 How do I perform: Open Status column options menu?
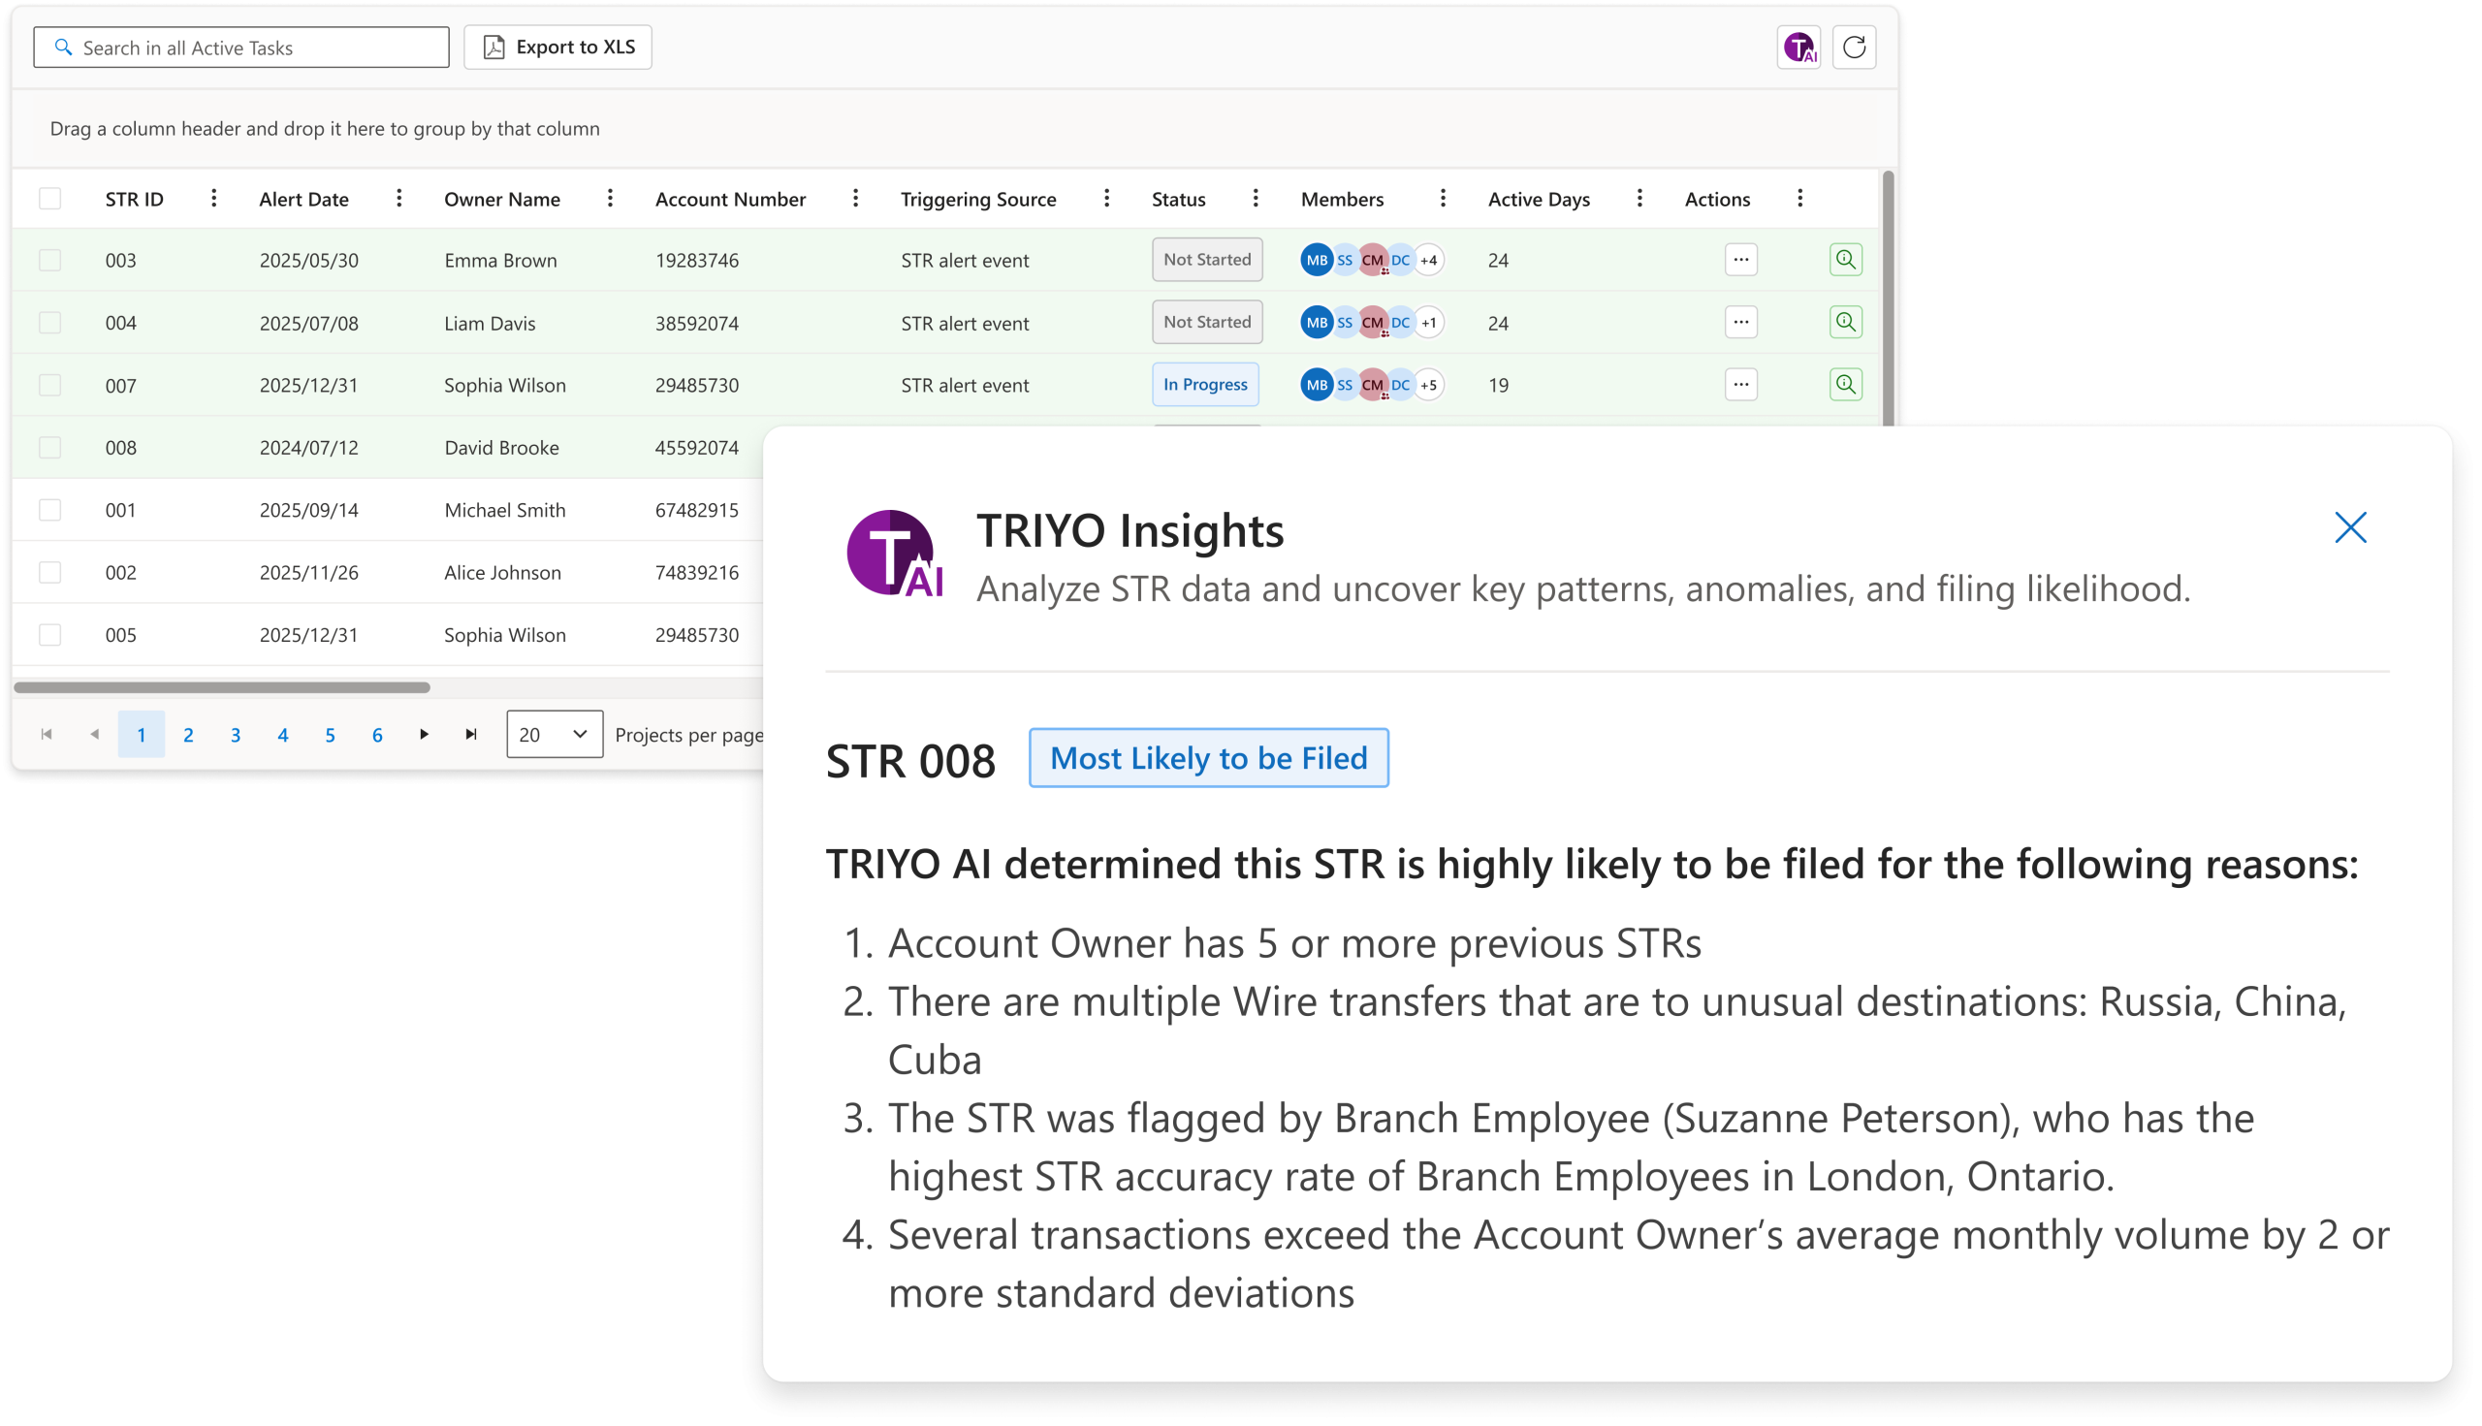tap(1255, 199)
